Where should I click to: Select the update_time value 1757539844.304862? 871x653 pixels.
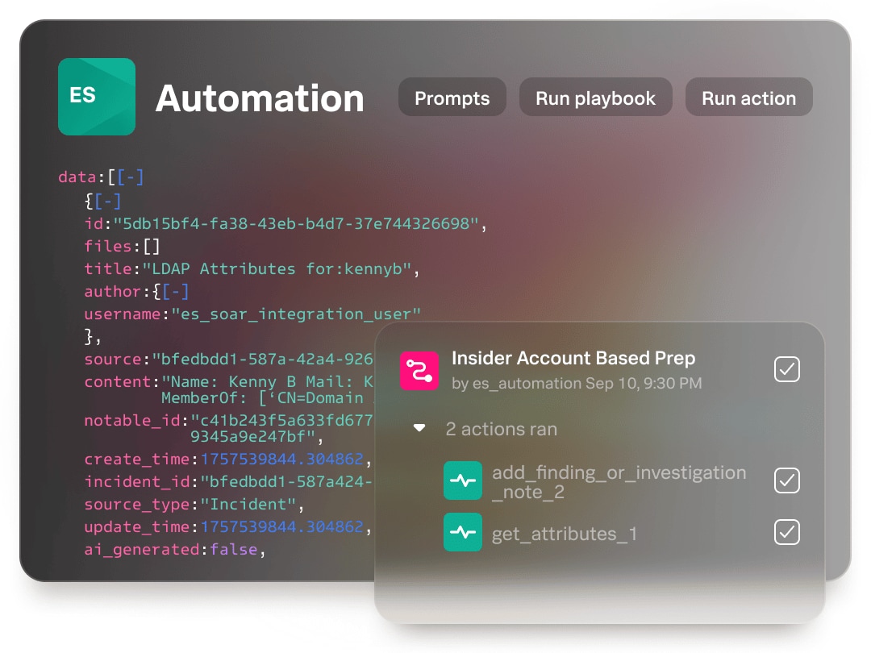(x=281, y=526)
